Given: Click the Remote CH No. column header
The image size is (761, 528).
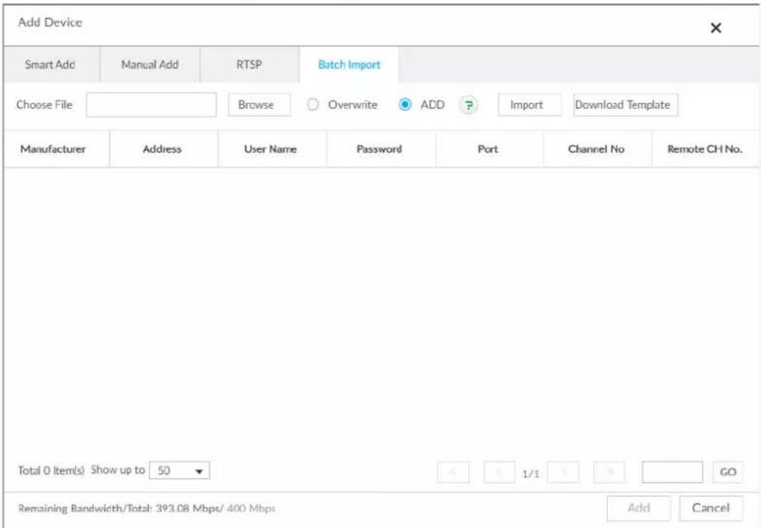Looking at the screenshot, I should pyautogui.click(x=705, y=149).
